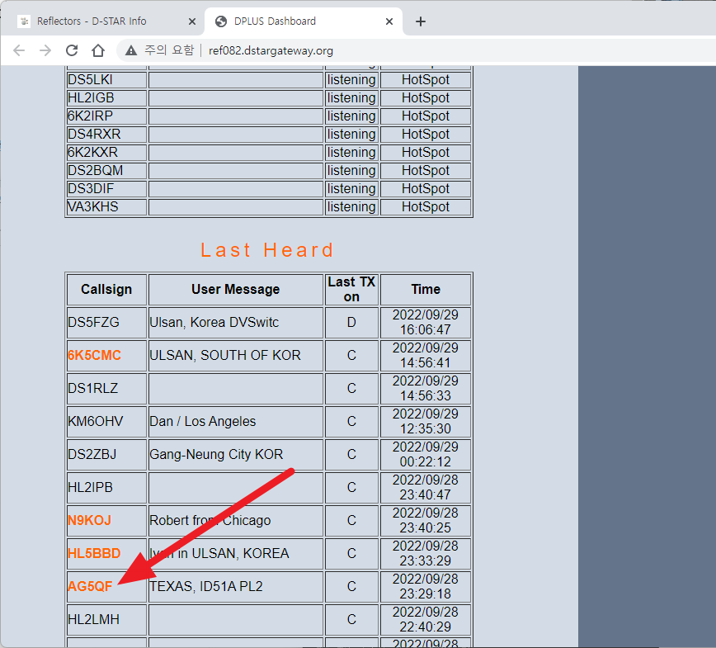This screenshot has height=648, width=716.
Task: Click the Time column header
Action: (x=426, y=289)
